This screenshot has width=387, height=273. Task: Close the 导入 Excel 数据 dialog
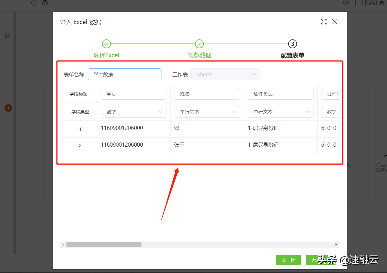click(335, 22)
